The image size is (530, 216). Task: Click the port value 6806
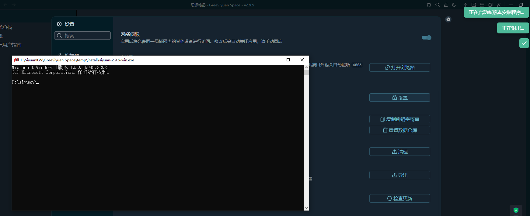tap(357, 65)
